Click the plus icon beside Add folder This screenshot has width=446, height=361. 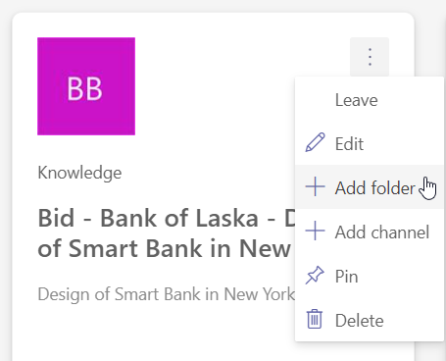click(315, 186)
